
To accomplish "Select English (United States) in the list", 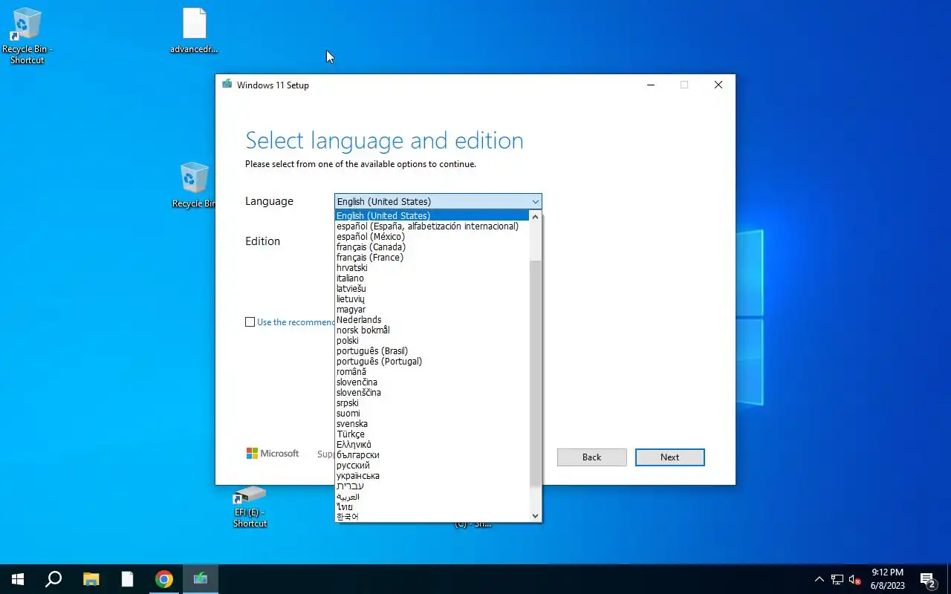I will (x=432, y=215).
